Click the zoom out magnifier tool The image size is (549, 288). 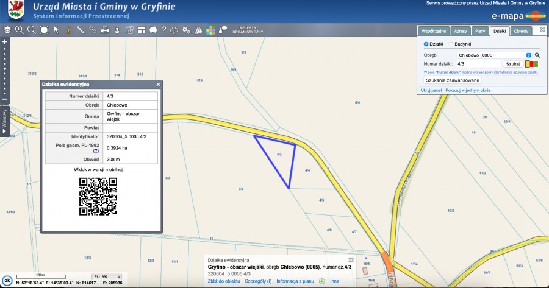click(32, 29)
